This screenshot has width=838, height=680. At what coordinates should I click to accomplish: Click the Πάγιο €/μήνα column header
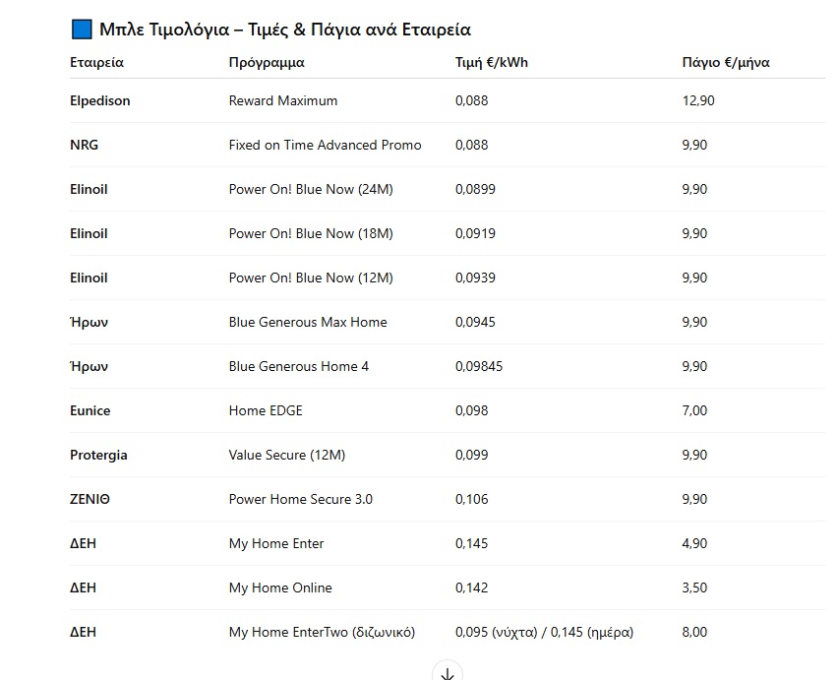click(x=726, y=63)
